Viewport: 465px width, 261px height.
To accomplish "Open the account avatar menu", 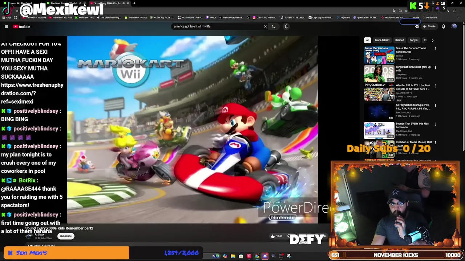I will 454,26.
